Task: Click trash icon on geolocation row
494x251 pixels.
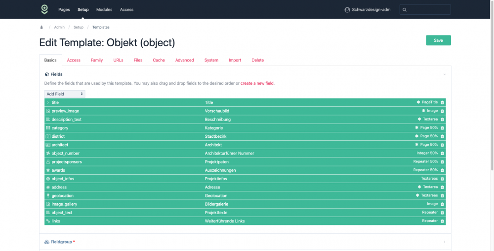Action: click(x=442, y=195)
